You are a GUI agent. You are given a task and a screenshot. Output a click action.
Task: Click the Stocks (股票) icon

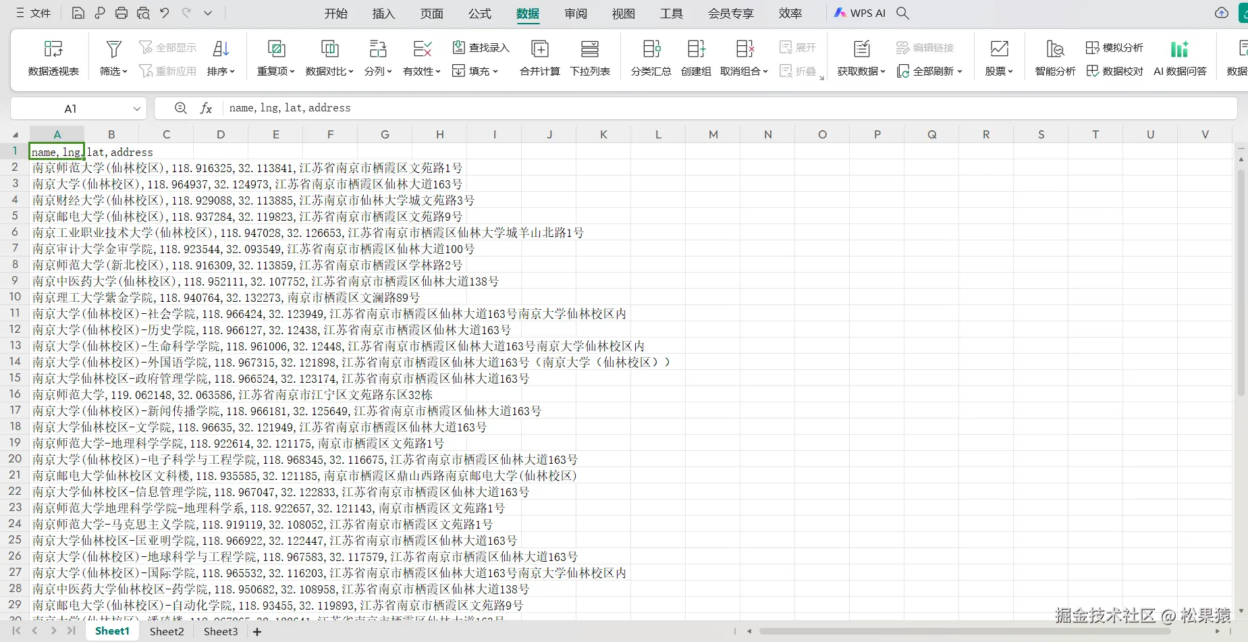tap(999, 49)
